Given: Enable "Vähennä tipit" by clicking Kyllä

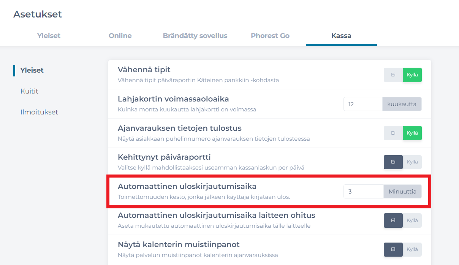Looking at the screenshot, I should (x=412, y=75).
